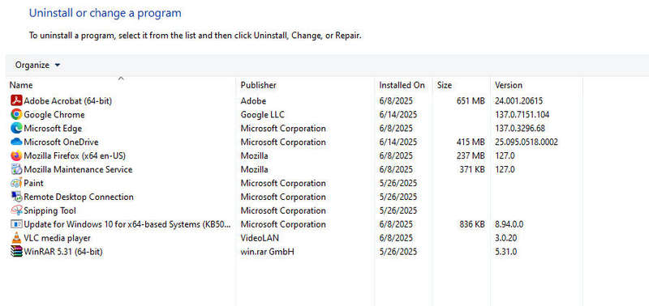Click the Microsoft Edge icon
The image size is (649, 306).
[16, 128]
